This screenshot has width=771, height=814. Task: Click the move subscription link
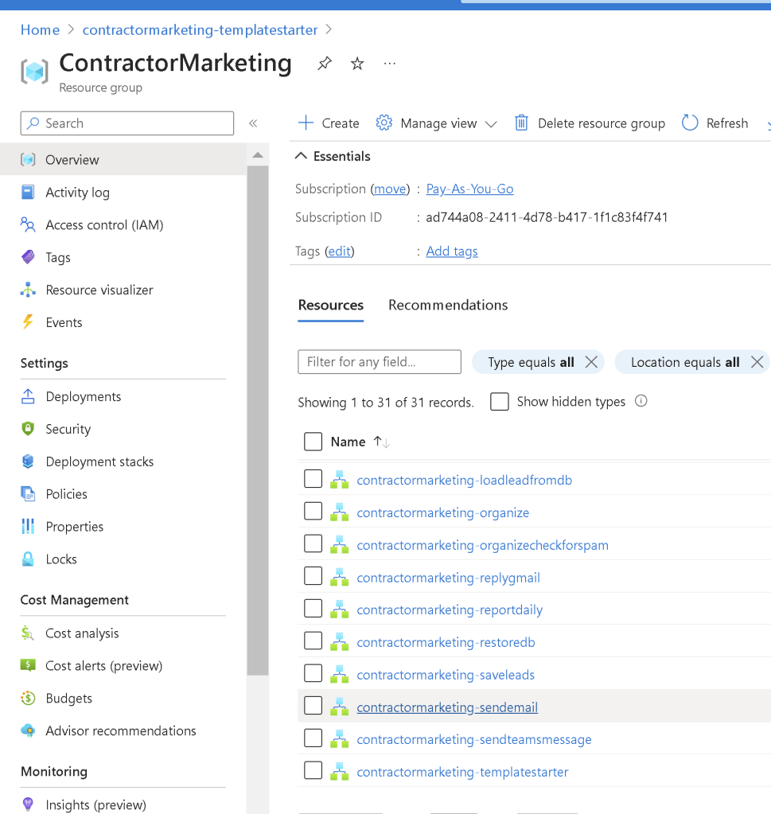tap(391, 189)
